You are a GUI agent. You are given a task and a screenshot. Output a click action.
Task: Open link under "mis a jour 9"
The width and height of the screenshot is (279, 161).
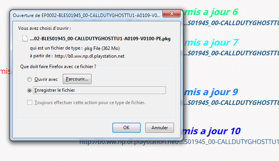231,103
